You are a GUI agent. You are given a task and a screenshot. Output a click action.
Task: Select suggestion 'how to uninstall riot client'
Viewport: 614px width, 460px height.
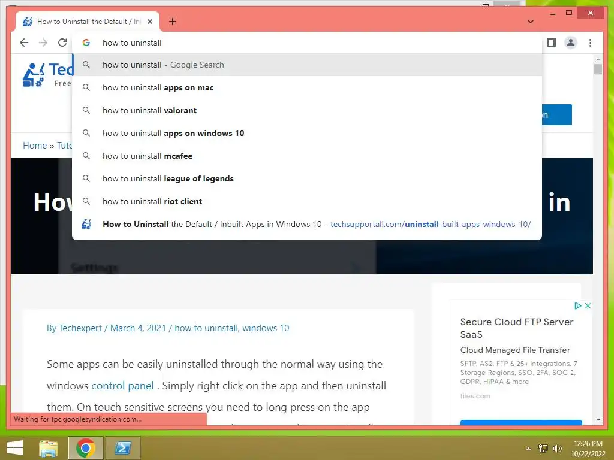pos(307,201)
